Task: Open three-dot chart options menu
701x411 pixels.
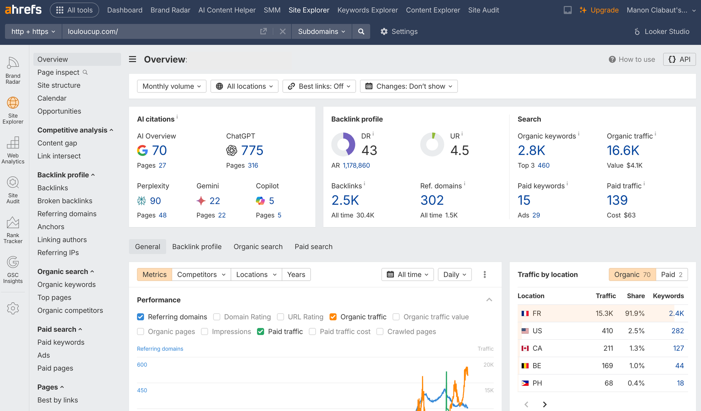Action: [x=485, y=275]
